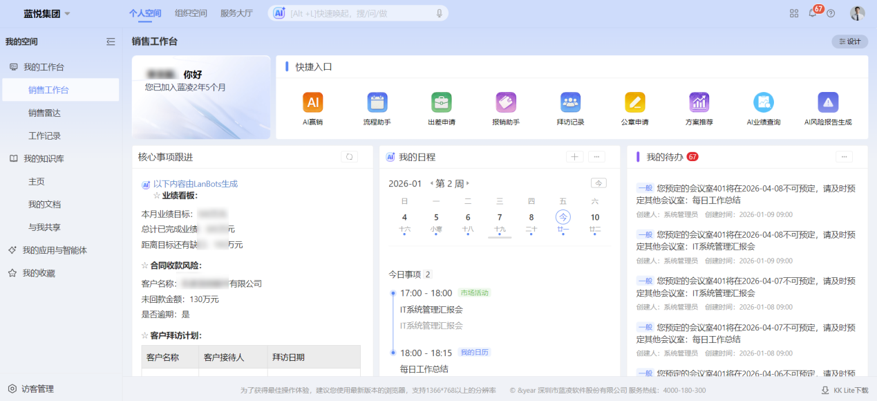Click KK Lite下载 link text
Screen dimensions: 877x401
coord(851,390)
